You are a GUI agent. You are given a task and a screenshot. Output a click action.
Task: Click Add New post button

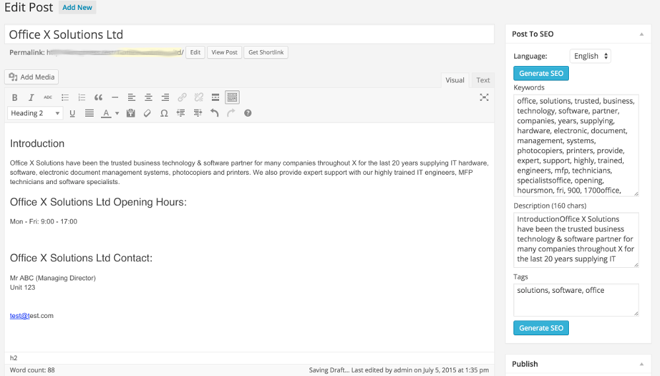pyautogui.click(x=77, y=7)
